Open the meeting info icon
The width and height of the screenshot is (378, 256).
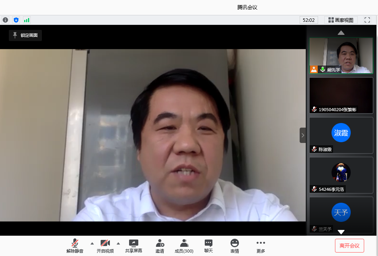coord(5,20)
